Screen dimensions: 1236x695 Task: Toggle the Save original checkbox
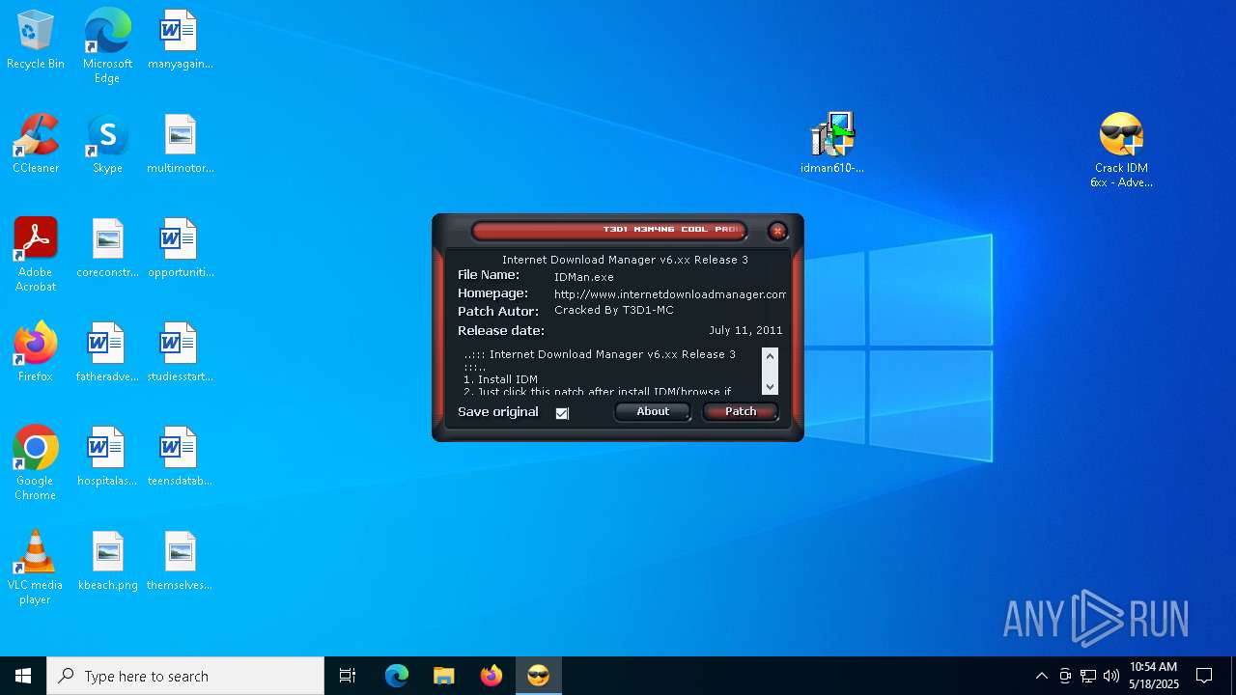click(x=562, y=413)
